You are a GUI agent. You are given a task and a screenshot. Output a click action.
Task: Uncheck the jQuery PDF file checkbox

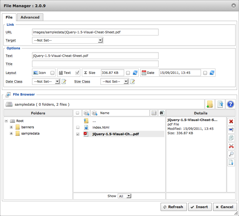pos(78,134)
